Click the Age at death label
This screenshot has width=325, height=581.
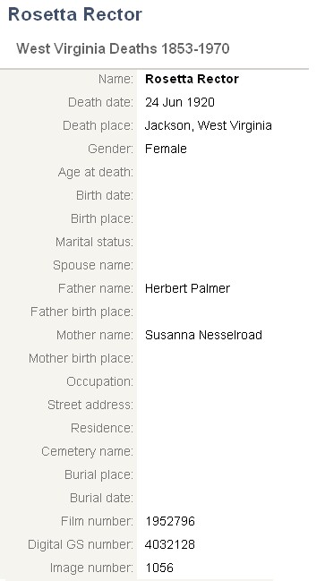[x=96, y=172]
